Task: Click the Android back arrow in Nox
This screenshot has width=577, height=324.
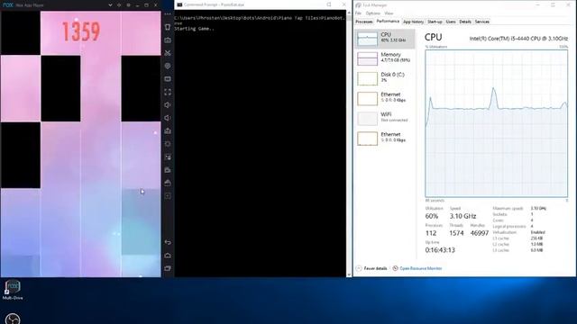Action: pos(168,242)
